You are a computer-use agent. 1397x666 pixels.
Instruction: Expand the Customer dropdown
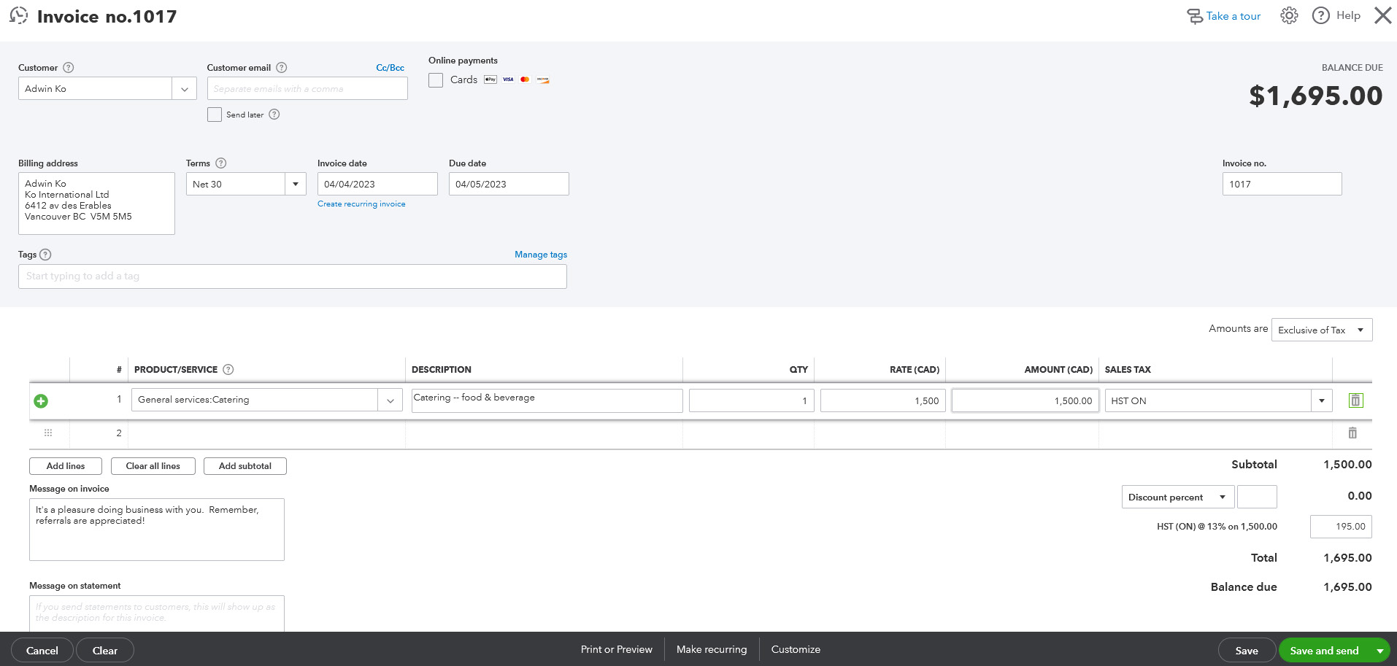[x=185, y=89]
